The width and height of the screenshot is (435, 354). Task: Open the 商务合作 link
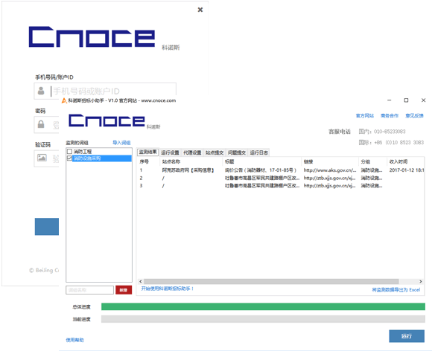[x=390, y=115]
